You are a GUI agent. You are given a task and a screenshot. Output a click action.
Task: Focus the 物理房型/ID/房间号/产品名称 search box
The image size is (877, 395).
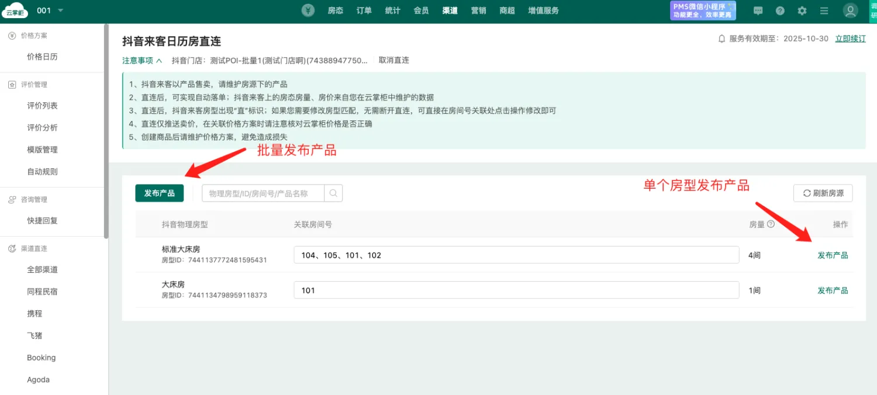pyautogui.click(x=263, y=193)
